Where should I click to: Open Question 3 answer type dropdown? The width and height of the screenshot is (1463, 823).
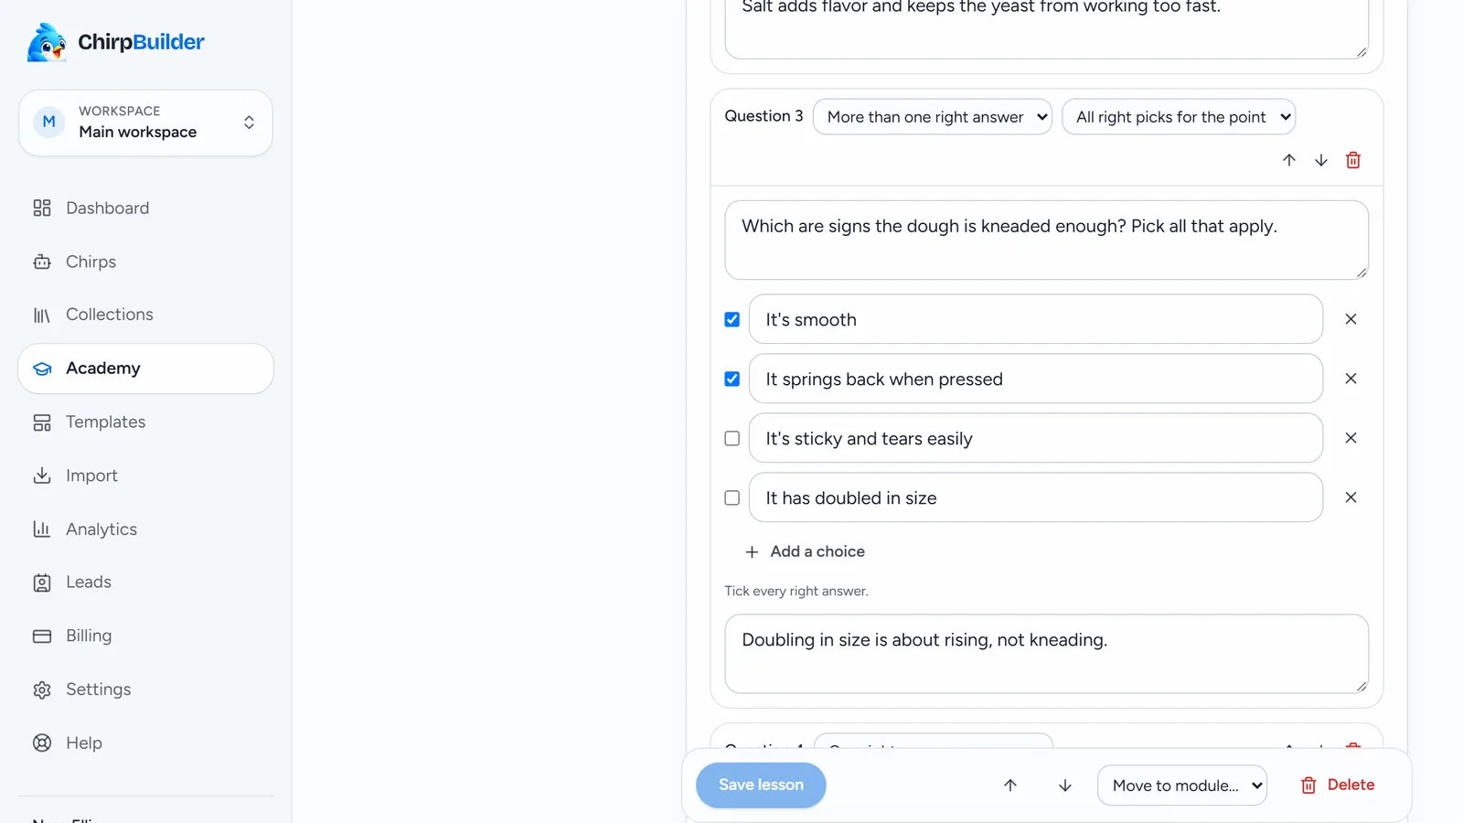(x=932, y=117)
